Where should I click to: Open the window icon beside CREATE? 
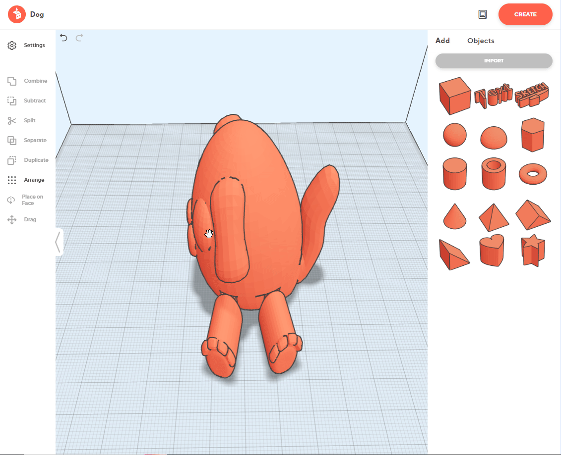point(483,14)
